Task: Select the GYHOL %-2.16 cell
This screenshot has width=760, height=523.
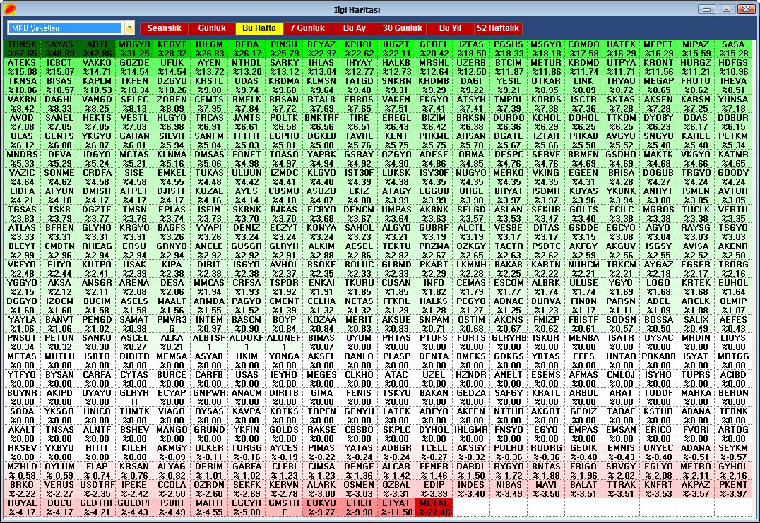Action: 733,471
